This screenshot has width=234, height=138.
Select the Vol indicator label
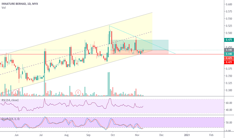[x=4, y=8]
